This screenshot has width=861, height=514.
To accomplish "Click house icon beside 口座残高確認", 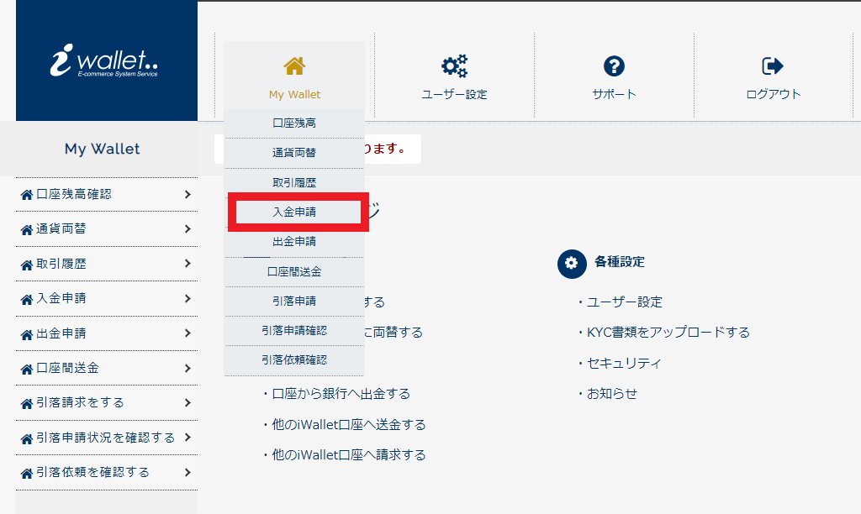I will (26, 195).
